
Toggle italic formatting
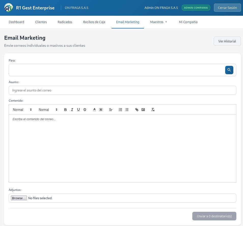click(72, 110)
